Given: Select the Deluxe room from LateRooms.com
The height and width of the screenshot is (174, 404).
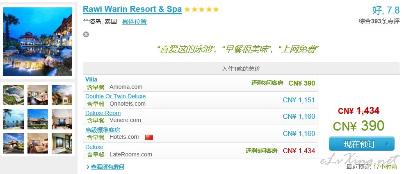Looking at the screenshot, I should (x=94, y=147).
